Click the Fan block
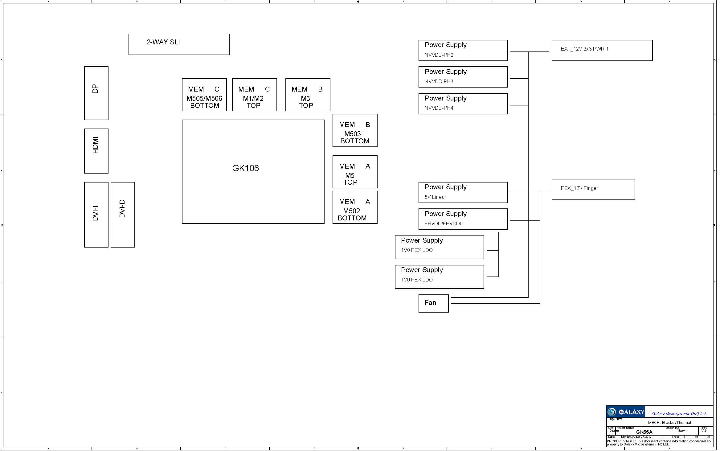The height and width of the screenshot is (451, 720). 433,303
